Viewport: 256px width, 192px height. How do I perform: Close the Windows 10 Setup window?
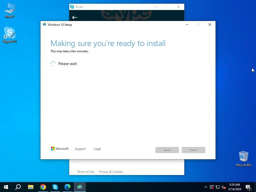coord(210,24)
